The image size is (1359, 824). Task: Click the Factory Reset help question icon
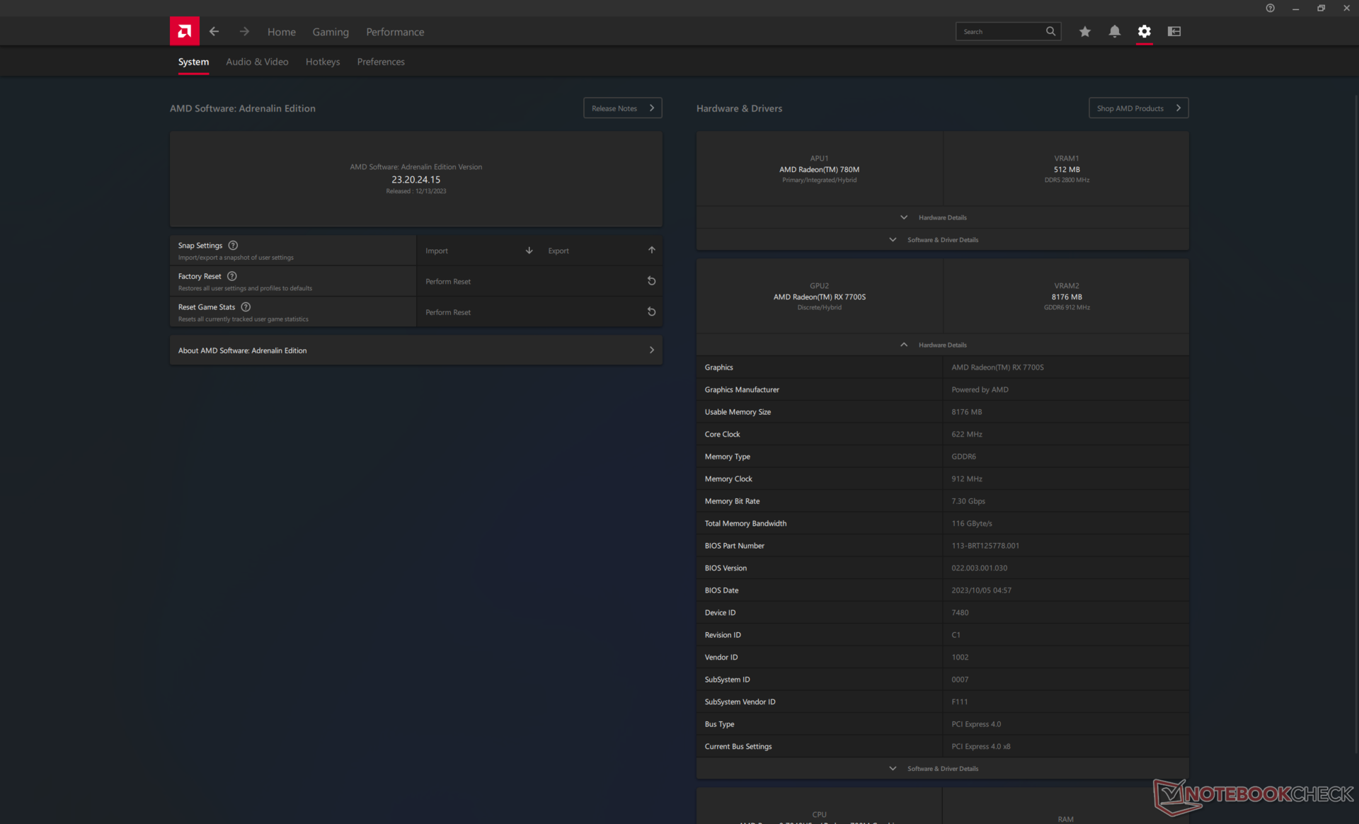(x=231, y=276)
